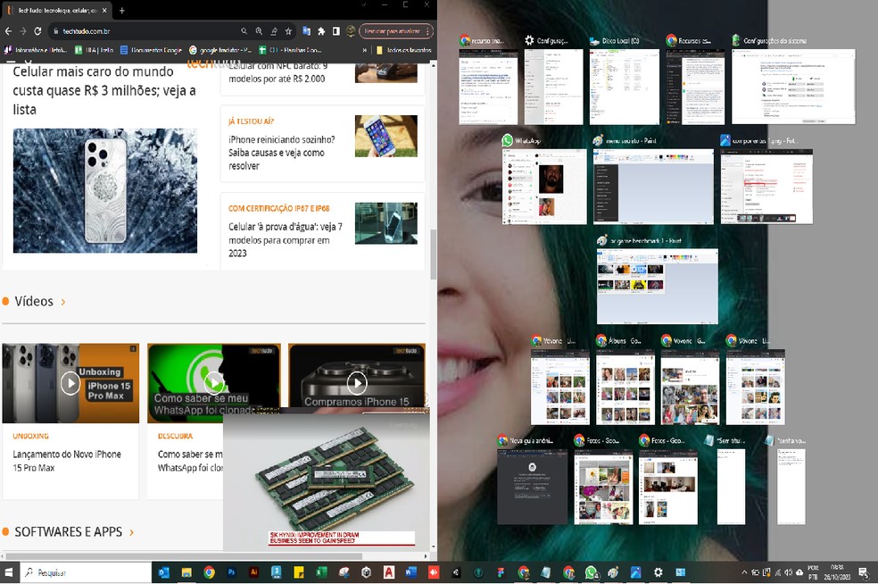Open the Windows Start menu
Viewport: 878px width, 584px height.
pyautogui.click(x=10, y=572)
